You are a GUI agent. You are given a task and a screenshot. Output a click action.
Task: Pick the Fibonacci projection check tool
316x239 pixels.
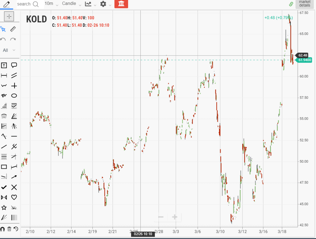pyautogui.click(x=14, y=106)
